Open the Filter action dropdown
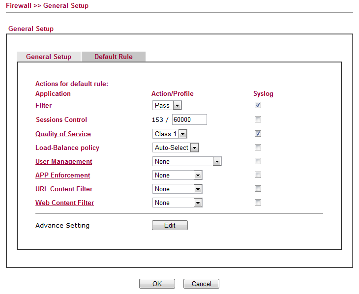Screen dimensions: 359x294 [167, 105]
